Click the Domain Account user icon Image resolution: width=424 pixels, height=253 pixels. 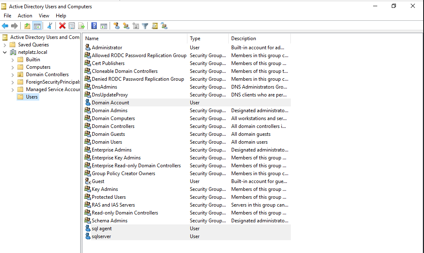(x=88, y=103)
